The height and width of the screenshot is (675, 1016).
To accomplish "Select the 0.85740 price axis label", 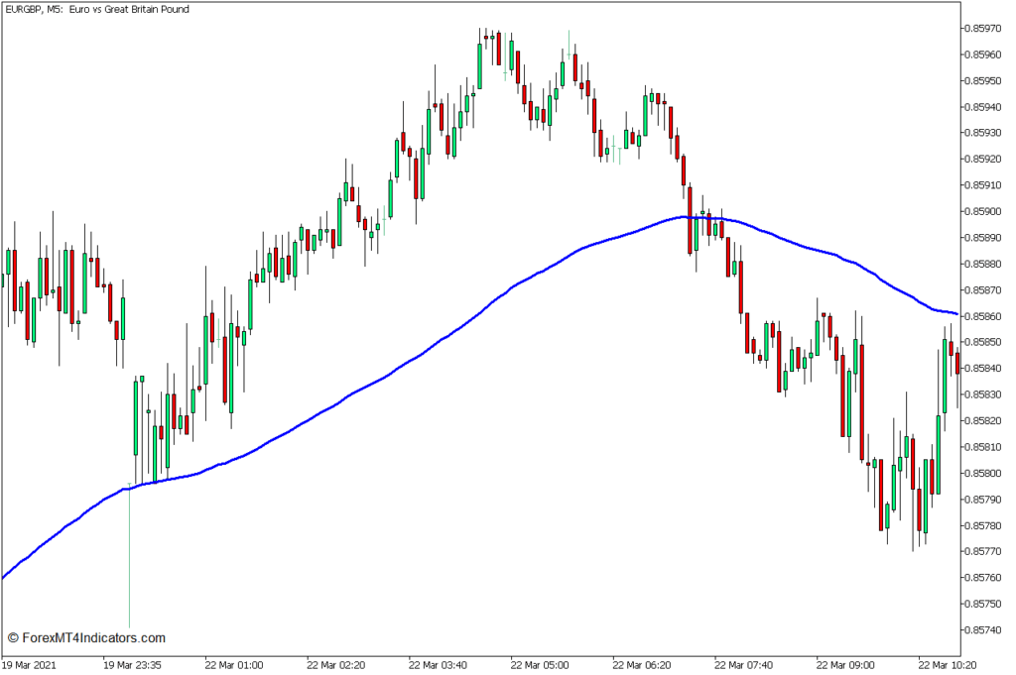I will point(982,629).
